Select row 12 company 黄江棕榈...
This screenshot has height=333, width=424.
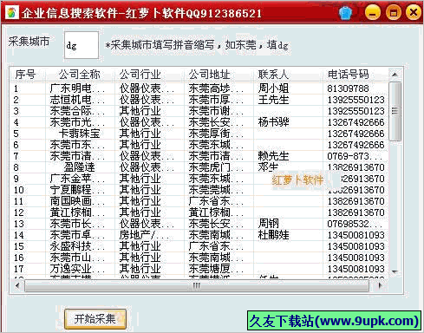tap(77, 212)
